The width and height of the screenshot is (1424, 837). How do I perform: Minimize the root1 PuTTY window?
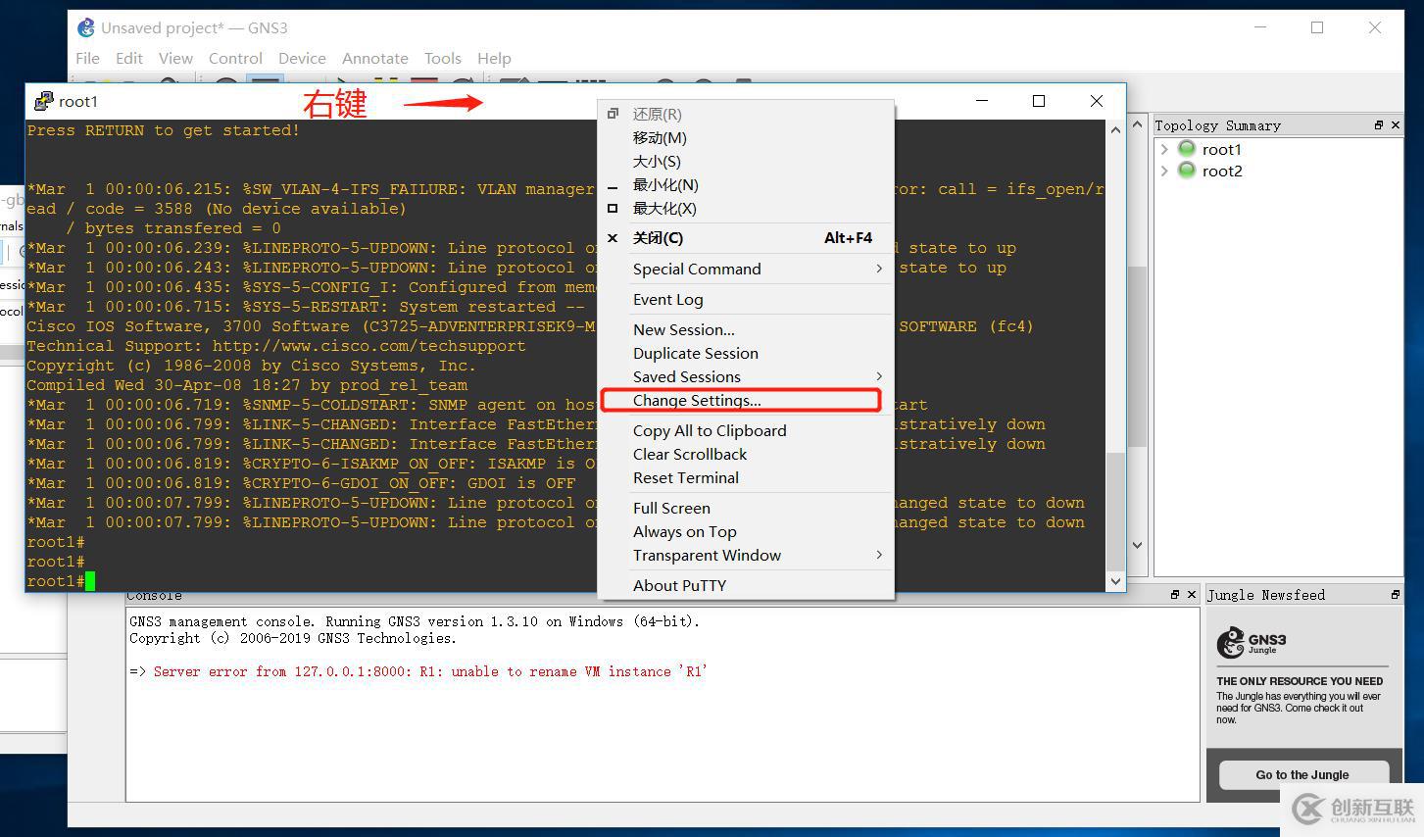coord(981,101)
